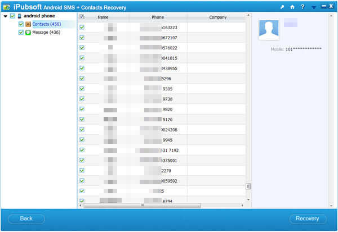Screen dimensions: 338x232
Task: Uncheck the row ending in 2270
Action: 82,171
